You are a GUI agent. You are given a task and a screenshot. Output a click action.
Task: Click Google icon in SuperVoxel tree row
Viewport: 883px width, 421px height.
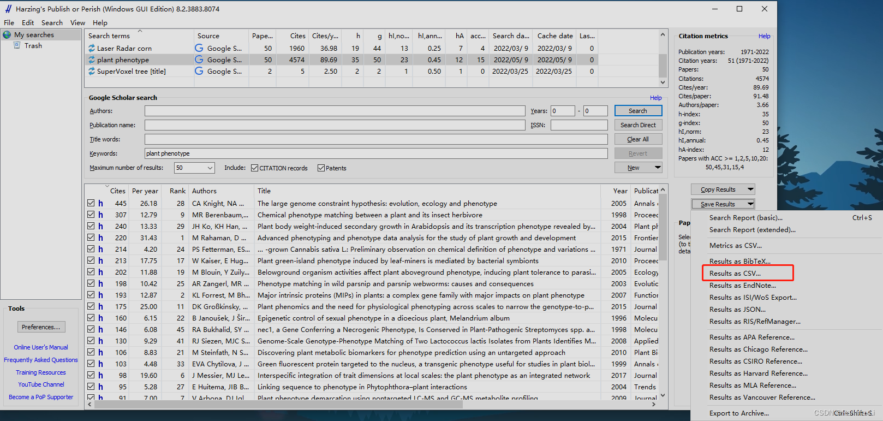(199, 71)
